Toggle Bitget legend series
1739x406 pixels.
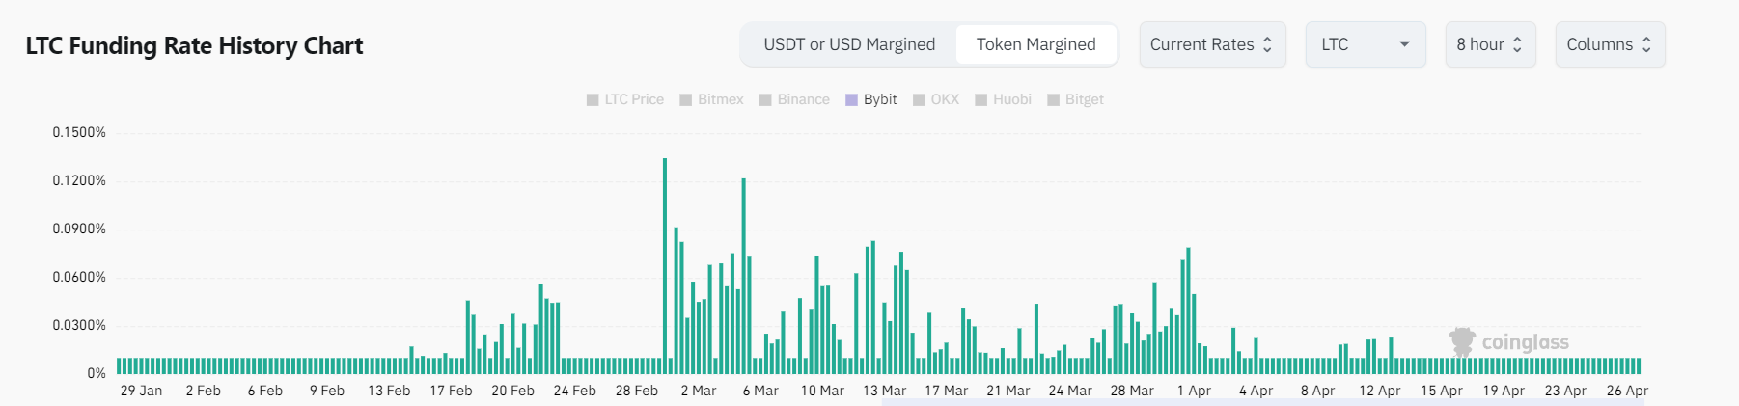click(1075, 99)
